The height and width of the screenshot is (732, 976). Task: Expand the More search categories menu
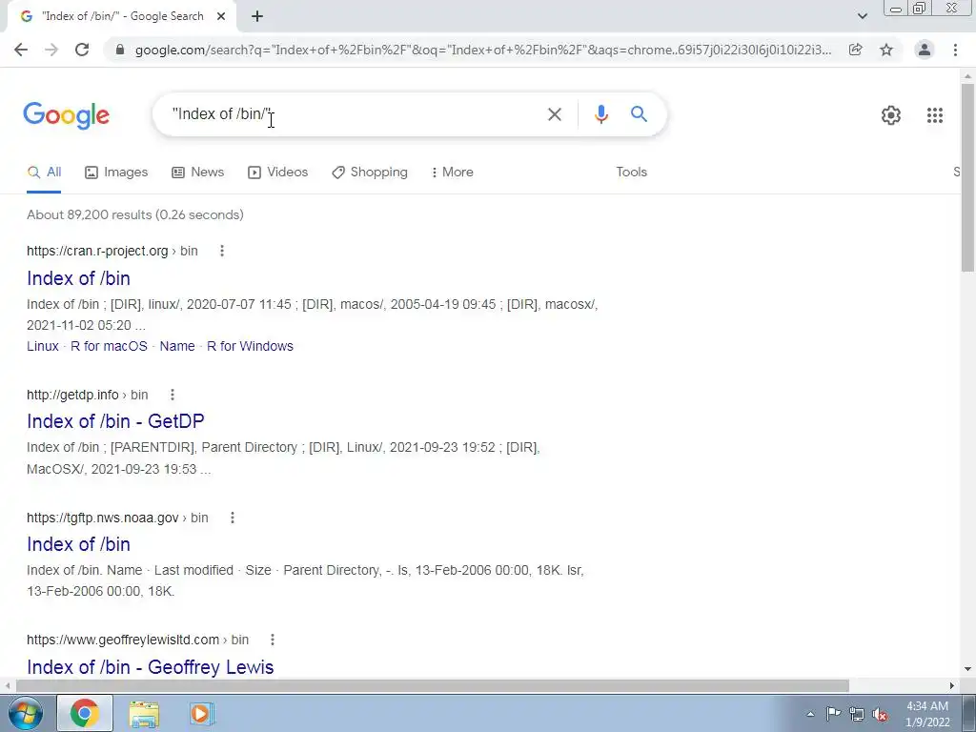click(452, 173)
